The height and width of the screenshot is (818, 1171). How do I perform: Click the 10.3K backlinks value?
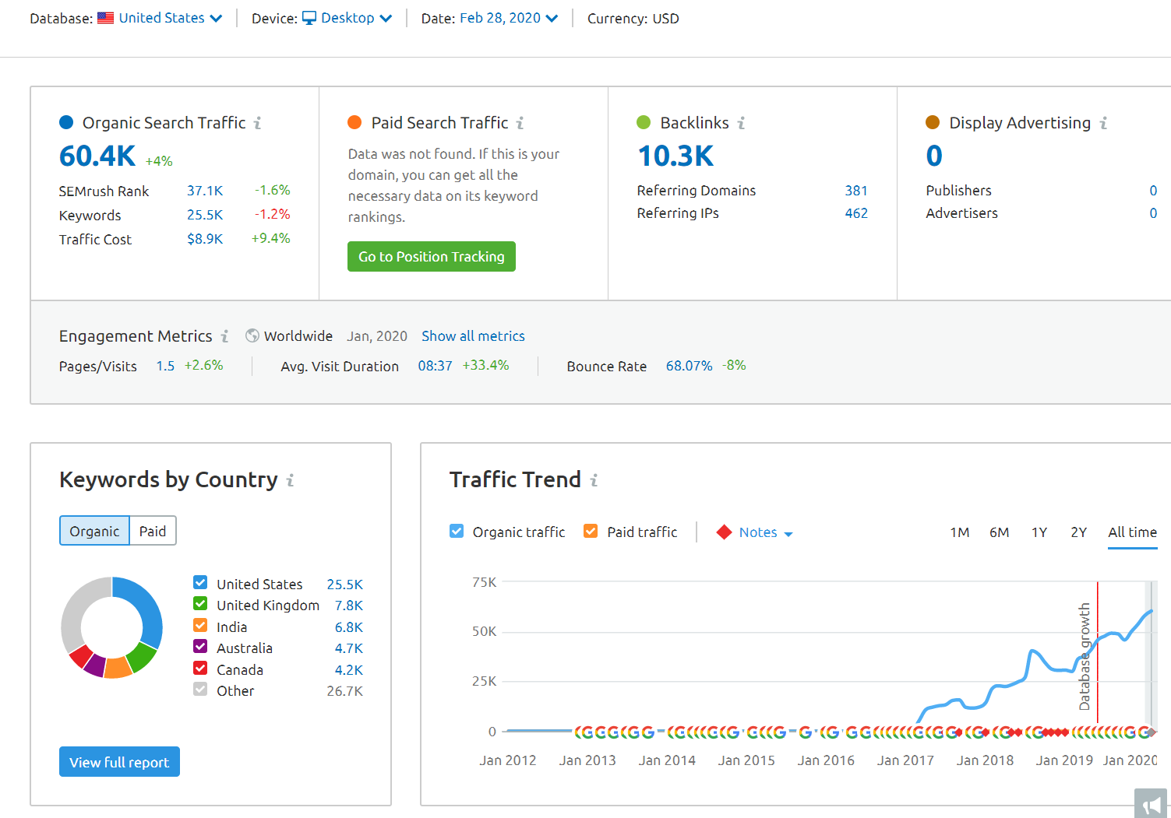click(x=675, y=156)
